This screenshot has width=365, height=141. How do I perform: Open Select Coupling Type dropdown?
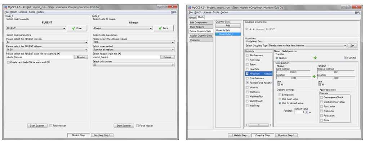(x=307, y=46)
